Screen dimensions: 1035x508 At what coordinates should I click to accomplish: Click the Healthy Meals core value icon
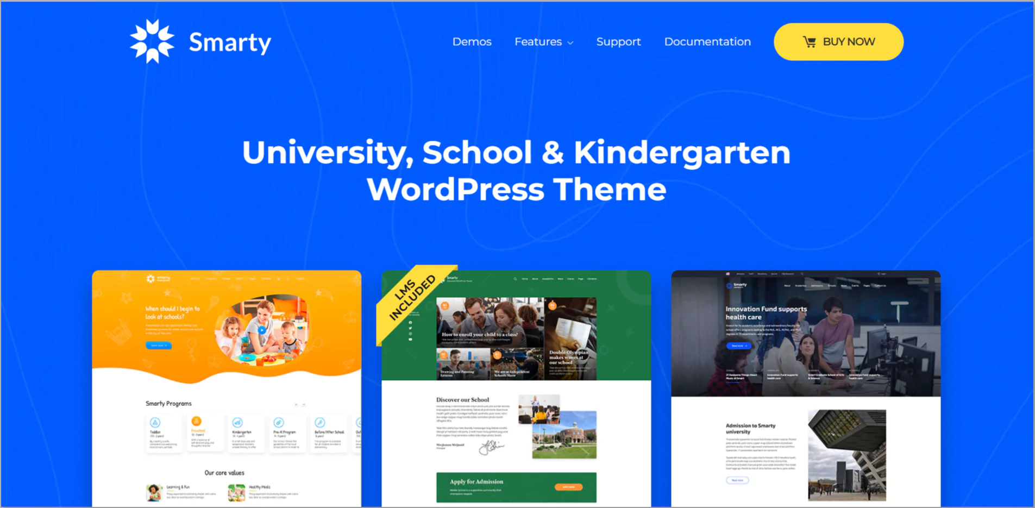(x=236, y=492)
